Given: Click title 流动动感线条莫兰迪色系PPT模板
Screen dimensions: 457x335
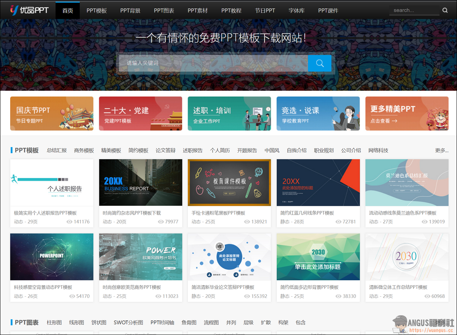Looking at the screenshot, I should [403, 213].
